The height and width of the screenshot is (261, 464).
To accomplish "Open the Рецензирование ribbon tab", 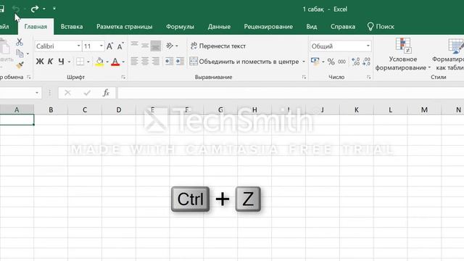I will pyautogui.click(x=268, y=27).
